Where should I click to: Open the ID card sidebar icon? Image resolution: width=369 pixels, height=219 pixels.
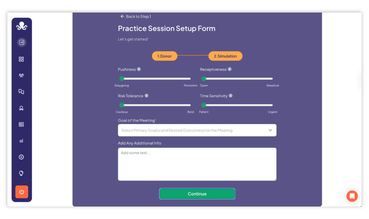[21, 124]
